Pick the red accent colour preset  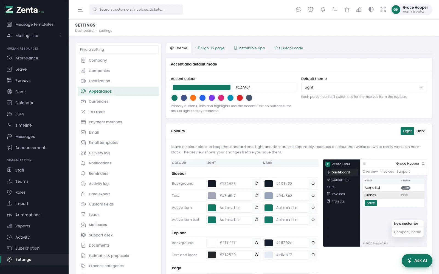pyautogui.click(x=240, y=98)
